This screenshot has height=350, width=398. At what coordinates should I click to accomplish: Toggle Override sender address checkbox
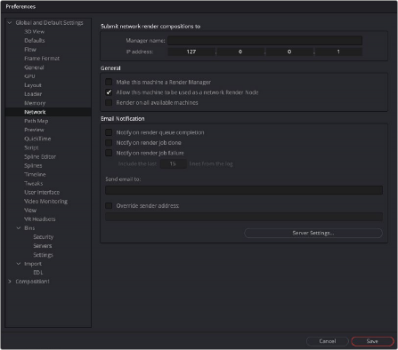pyautogui.click(x=109, y=205)
